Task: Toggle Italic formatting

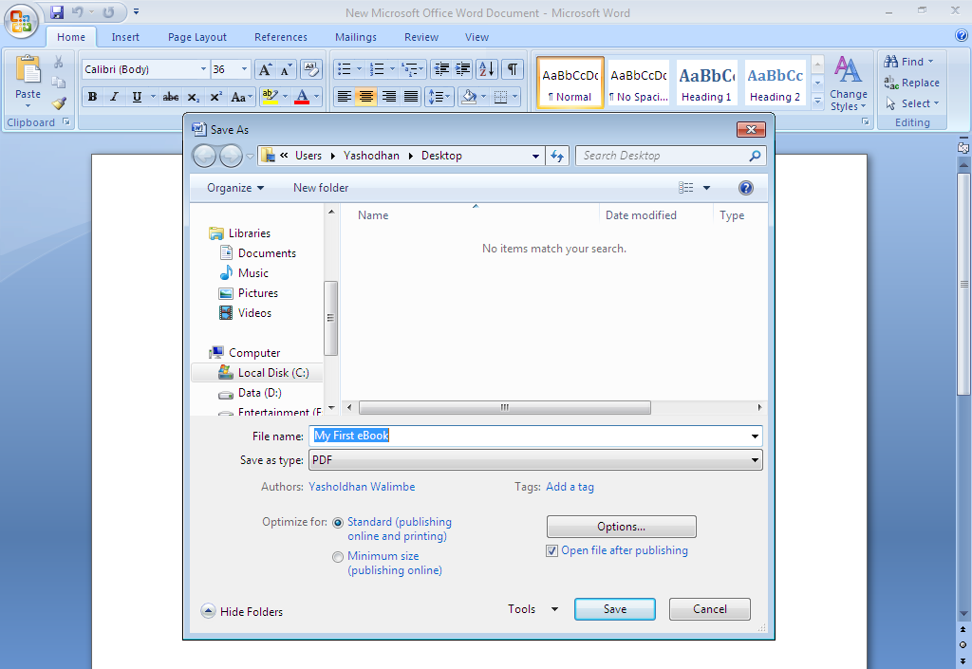Action: point(114,97)
